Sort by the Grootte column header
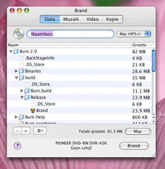 coord(143,45)
